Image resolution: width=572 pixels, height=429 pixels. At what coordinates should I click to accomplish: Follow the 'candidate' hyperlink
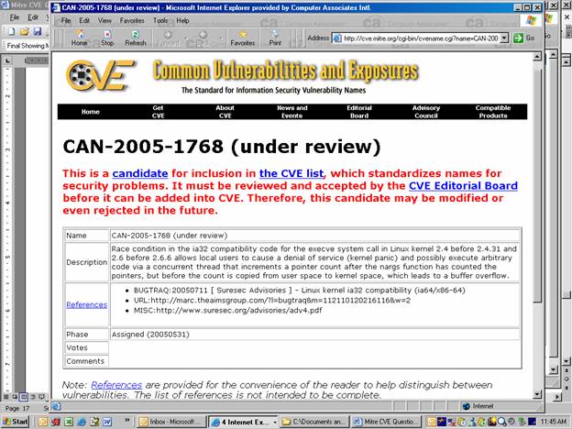pyautogui.click(x=140, y=172)
